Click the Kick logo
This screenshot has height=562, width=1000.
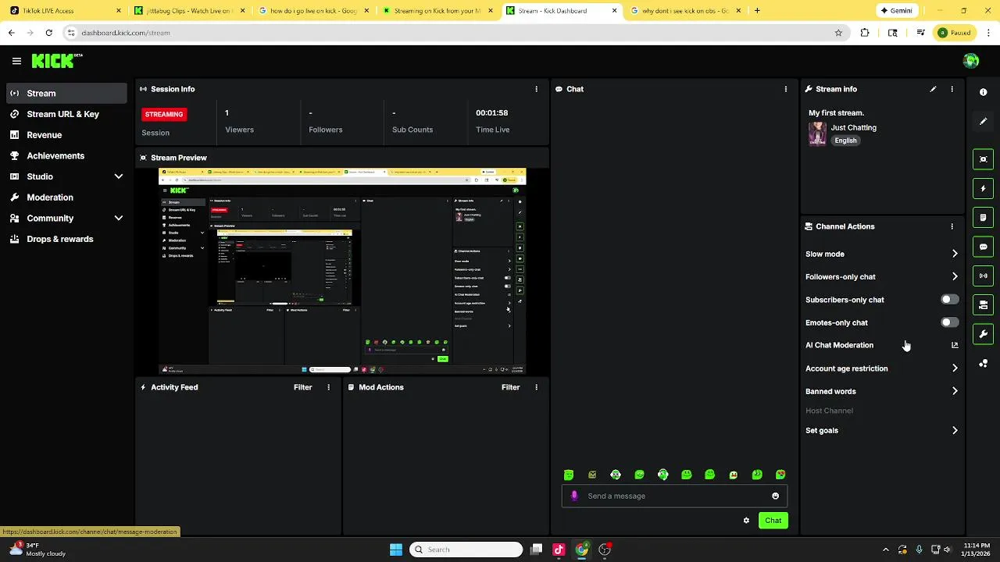(57, 61)
